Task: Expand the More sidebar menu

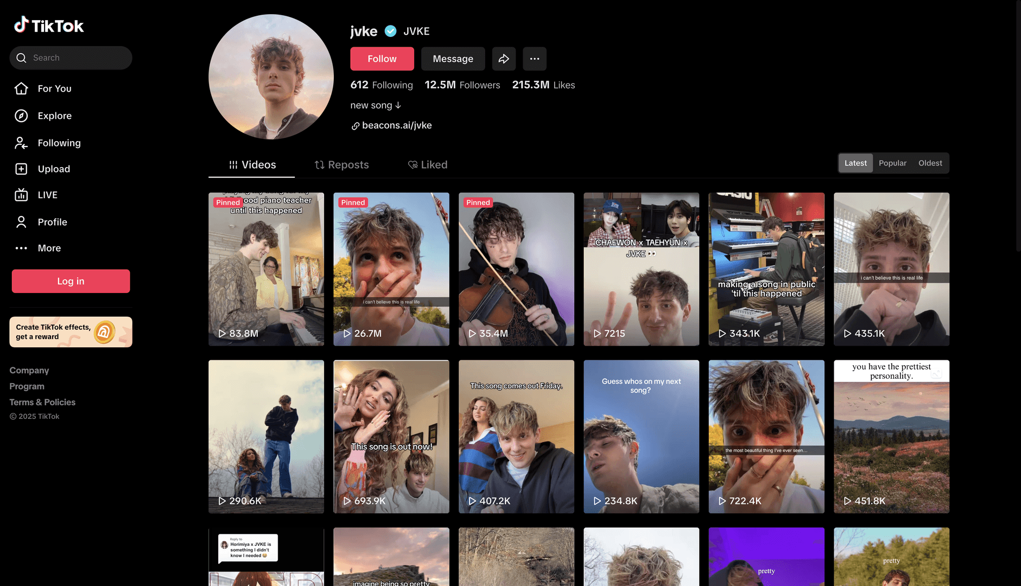Action: (x=49, y=248)
